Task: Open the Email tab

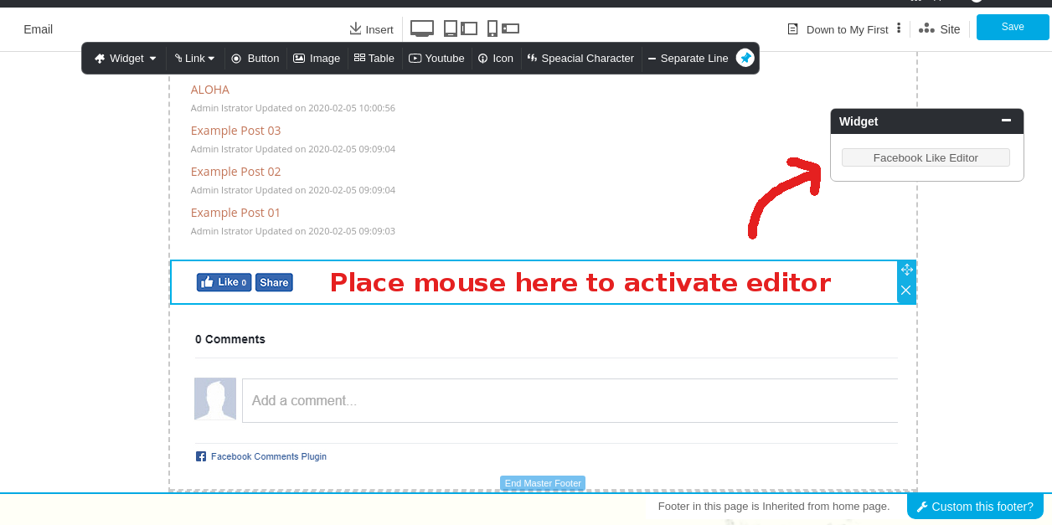Action: pyautogui.click(x=38, y=29)
